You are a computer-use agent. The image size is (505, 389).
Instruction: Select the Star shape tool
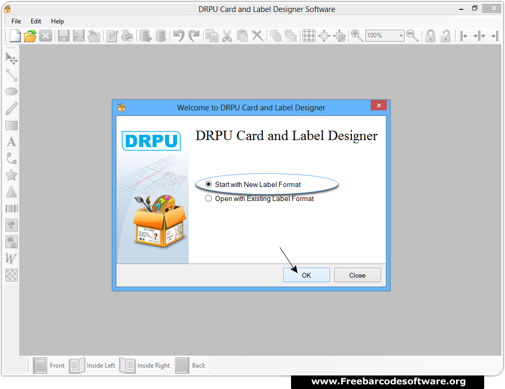(x=11, y=175)
